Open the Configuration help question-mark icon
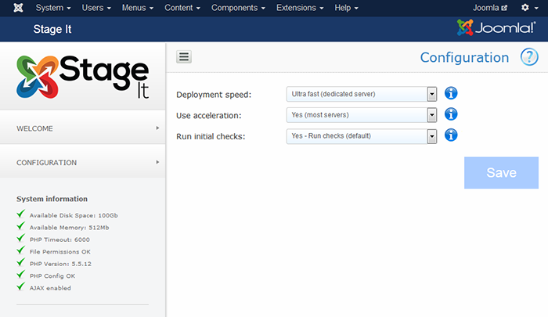Image resolution: width=548 pixels, height=317 pixels. [x=529, y=57]
